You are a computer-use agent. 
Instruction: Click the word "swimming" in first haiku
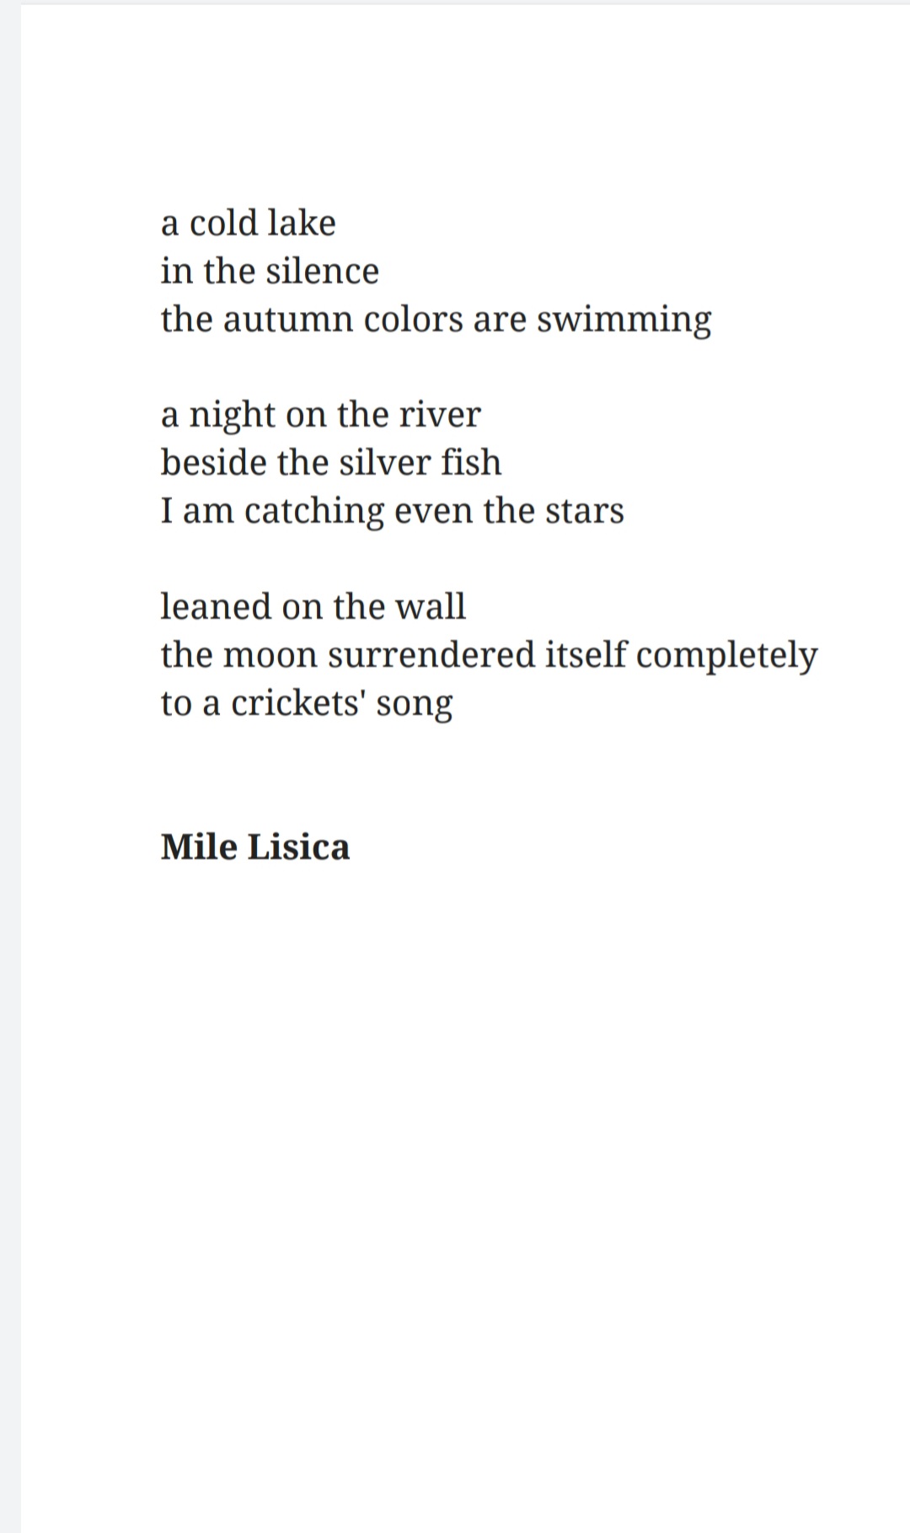[x=624, y=320]
